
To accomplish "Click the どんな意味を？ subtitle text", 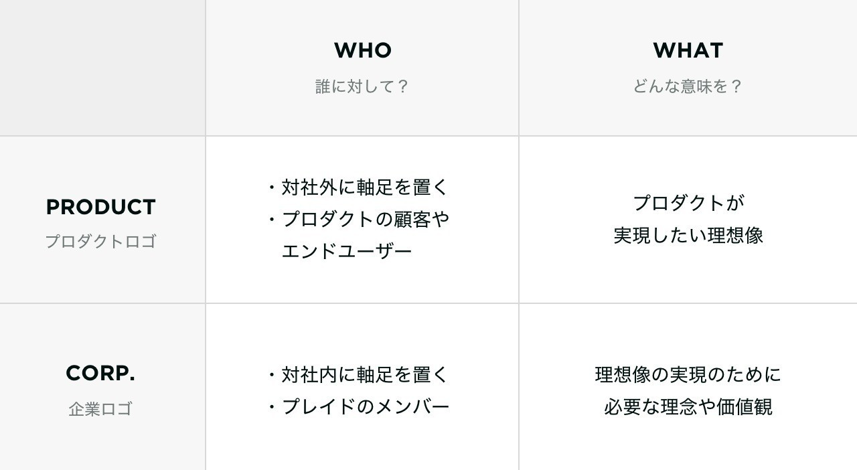I will [x=688, y=86].
